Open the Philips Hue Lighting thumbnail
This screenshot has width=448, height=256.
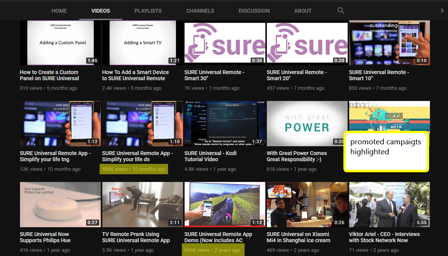click(60, 205)
